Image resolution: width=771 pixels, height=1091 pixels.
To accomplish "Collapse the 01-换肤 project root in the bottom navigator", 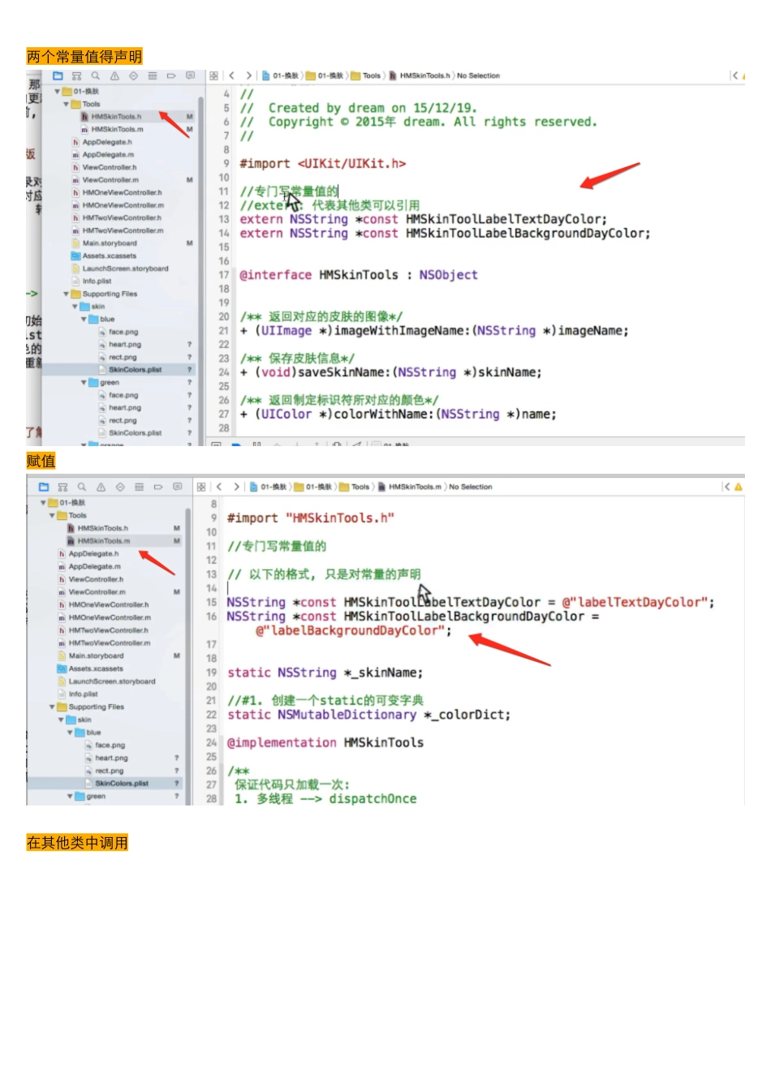I will point(44,503).
